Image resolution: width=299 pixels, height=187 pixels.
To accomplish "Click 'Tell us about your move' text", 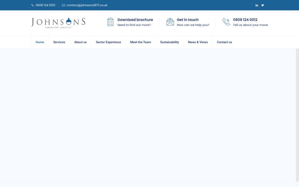I will [250, 25].
